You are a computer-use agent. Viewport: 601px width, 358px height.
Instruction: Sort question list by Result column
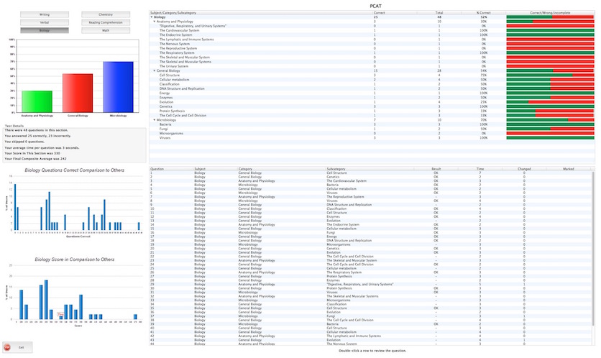436,169
